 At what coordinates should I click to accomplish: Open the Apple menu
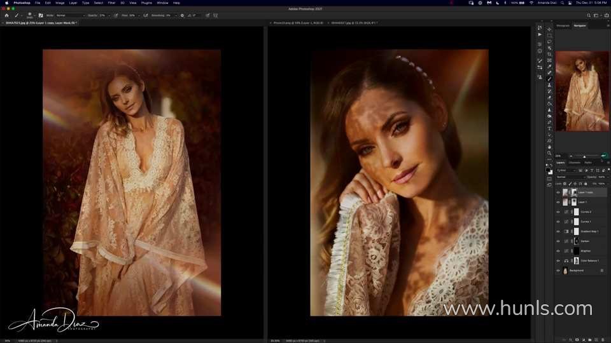[6, 3]
